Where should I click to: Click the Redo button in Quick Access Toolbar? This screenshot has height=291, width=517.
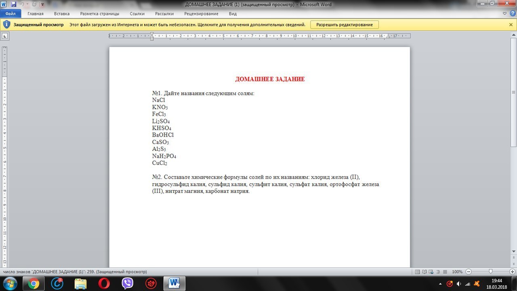[x=34, y=4]
